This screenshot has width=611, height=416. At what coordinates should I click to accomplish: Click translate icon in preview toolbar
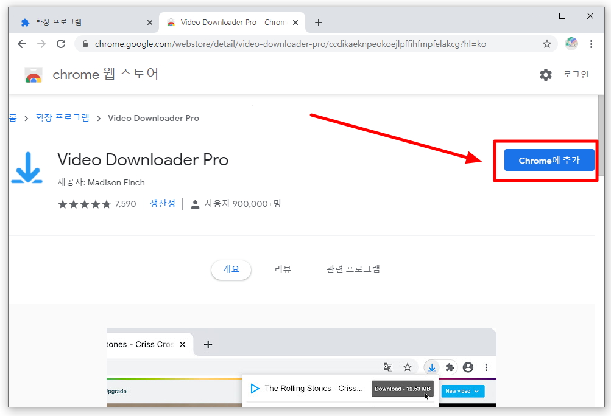click(x=387, y=367)
